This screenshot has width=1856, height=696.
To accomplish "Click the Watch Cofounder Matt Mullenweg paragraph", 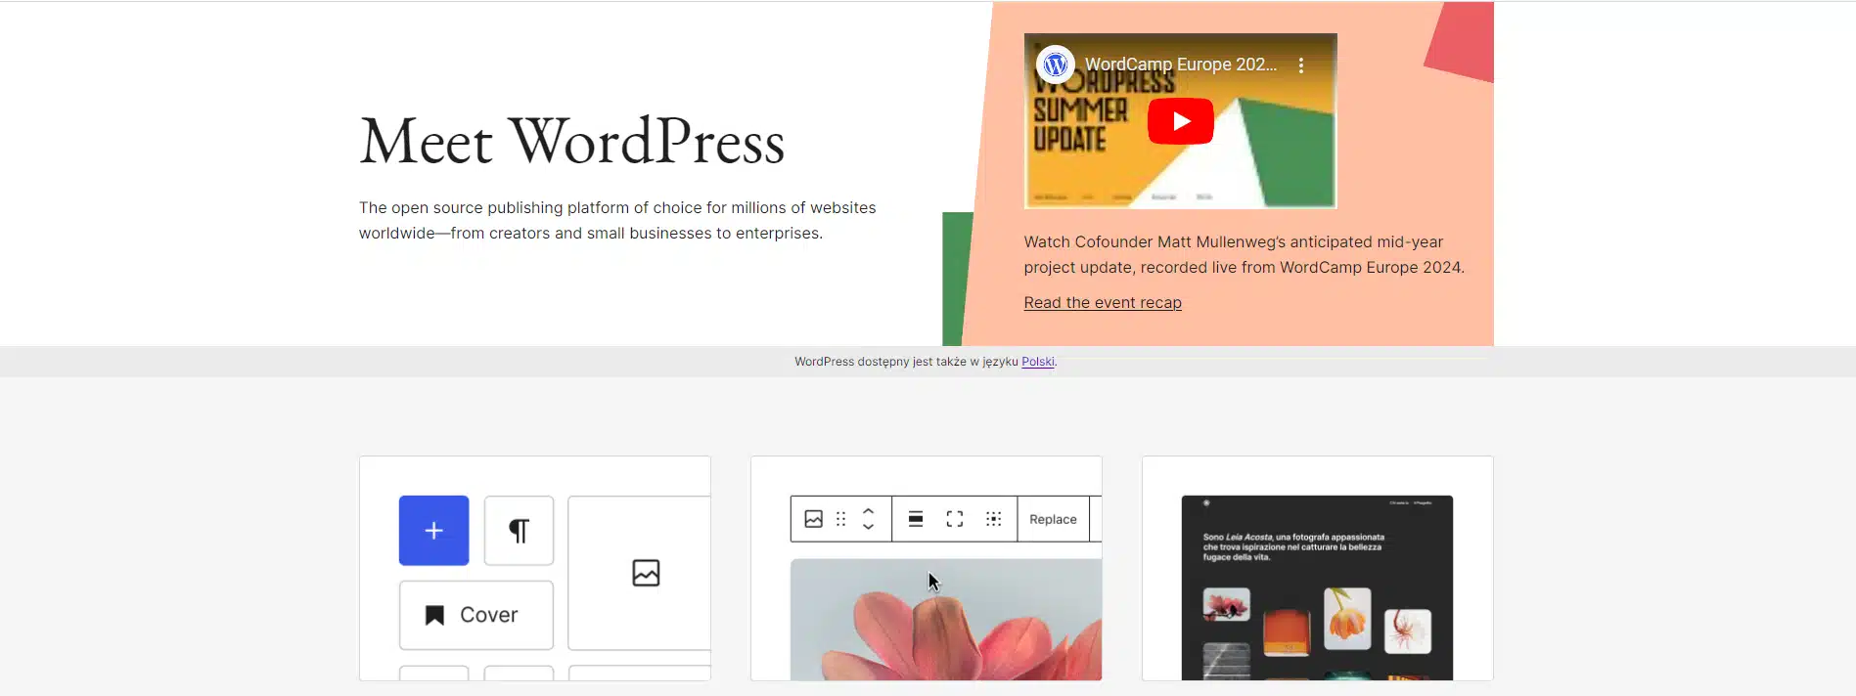I will [x=1244, y=254].
